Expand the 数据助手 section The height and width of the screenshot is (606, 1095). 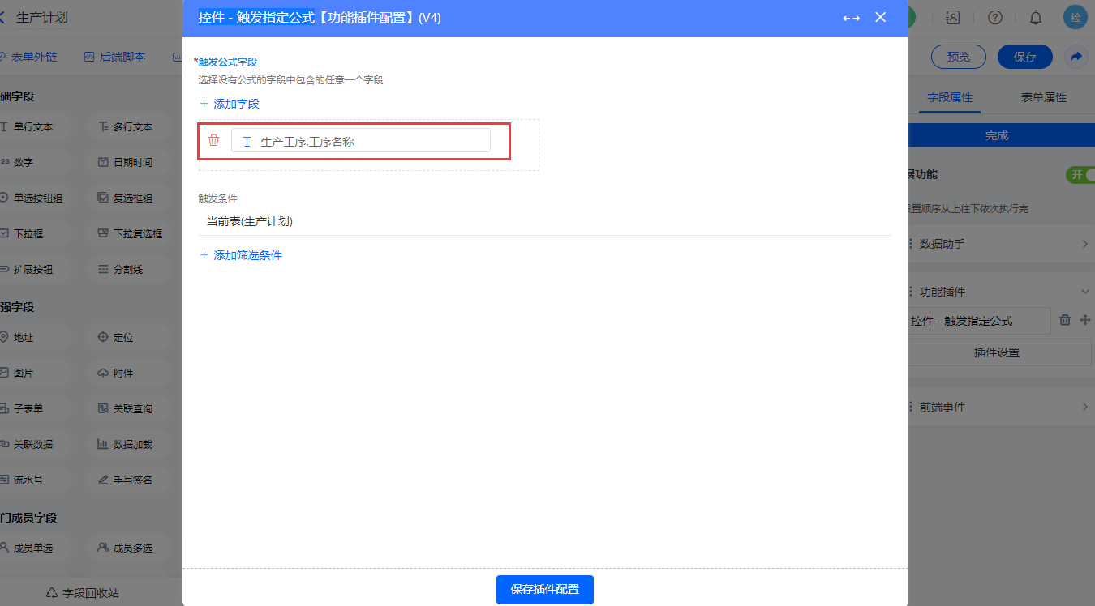[x=998, y=244]
